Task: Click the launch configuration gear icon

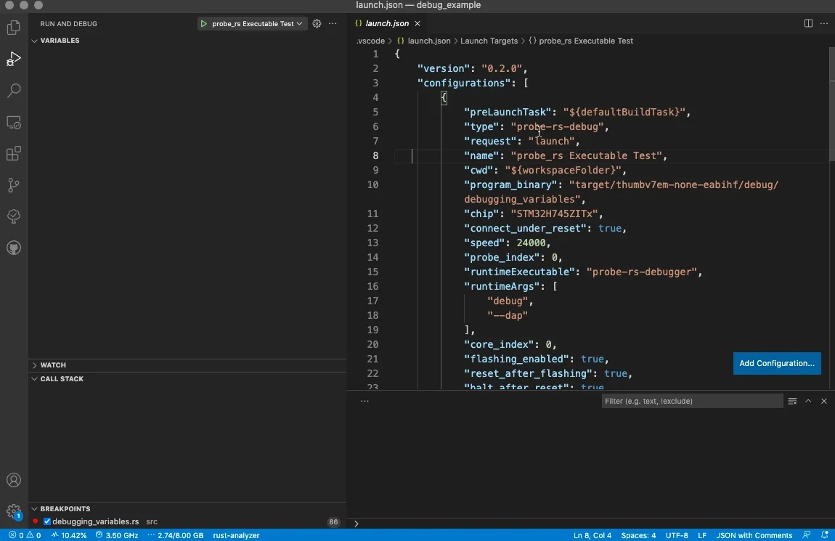Action: click(317, 23)
